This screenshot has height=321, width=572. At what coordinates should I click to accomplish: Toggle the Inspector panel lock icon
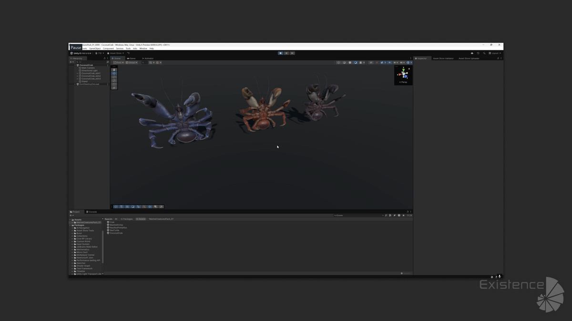pos(498,58)
